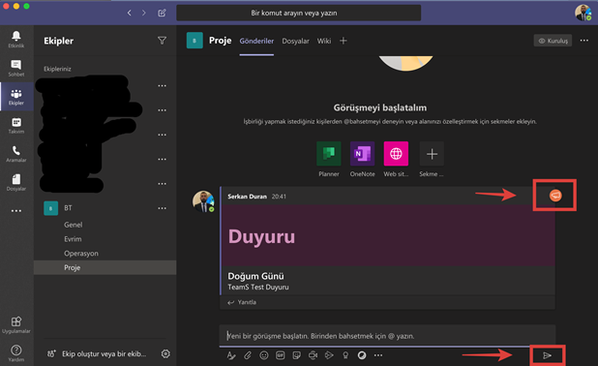The width and height of the screenshot is (598, 366).
Task: Click the orange announcement megaphone icon
Action: pos(555,196)
